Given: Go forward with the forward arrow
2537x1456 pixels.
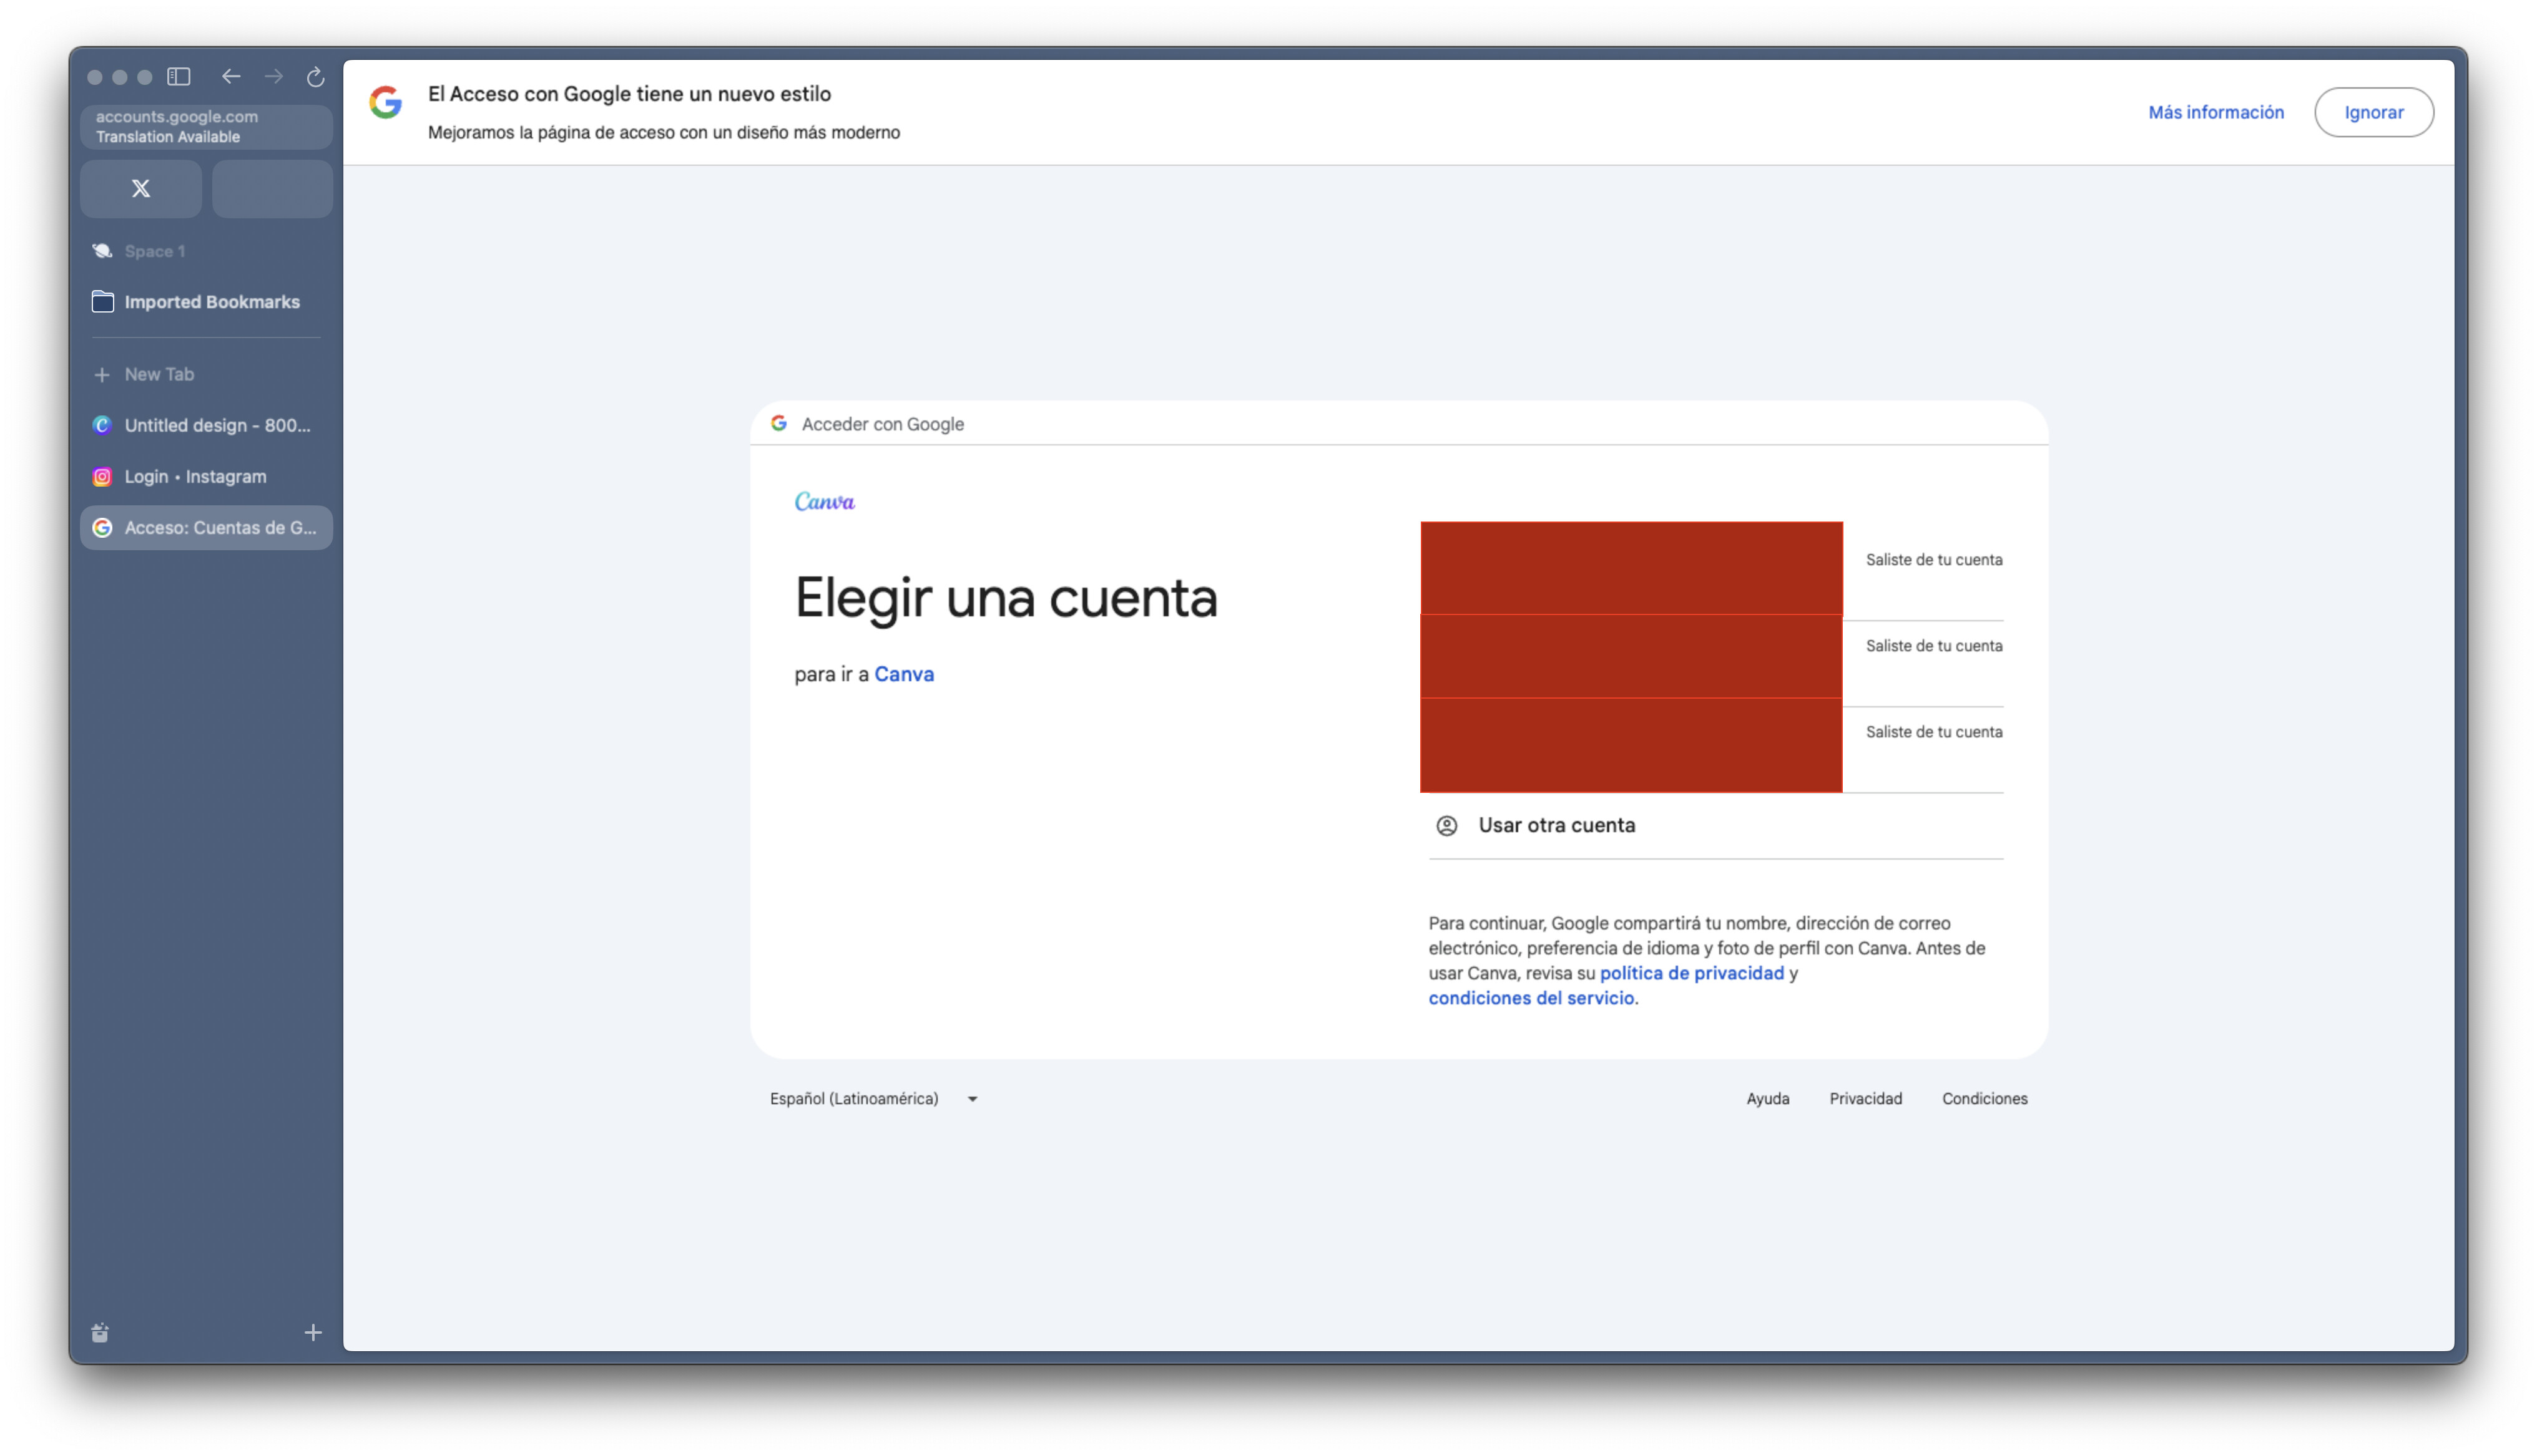Looking at the screenshot, I should [x=273, y=76].
